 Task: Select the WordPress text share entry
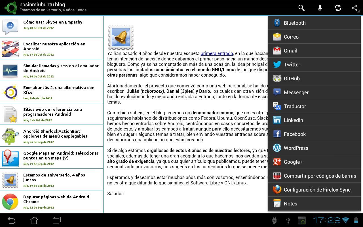[296, 148]
